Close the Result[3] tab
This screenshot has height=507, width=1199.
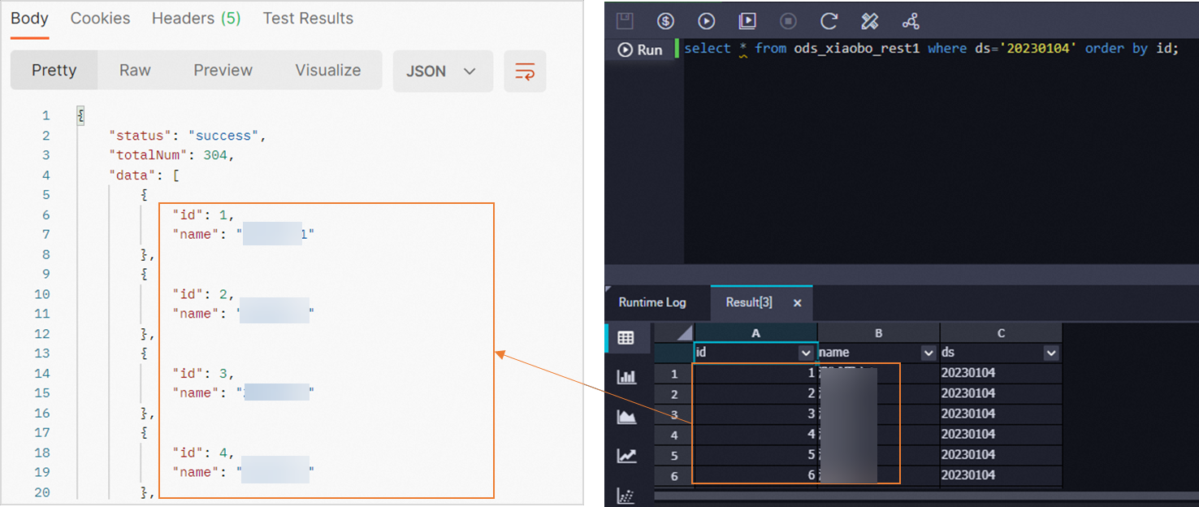797,302
